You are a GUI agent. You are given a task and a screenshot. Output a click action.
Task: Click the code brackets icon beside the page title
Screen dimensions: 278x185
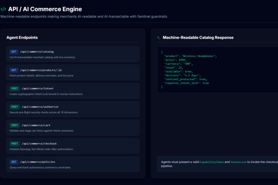pyautogui.click(x=3, y=9)
